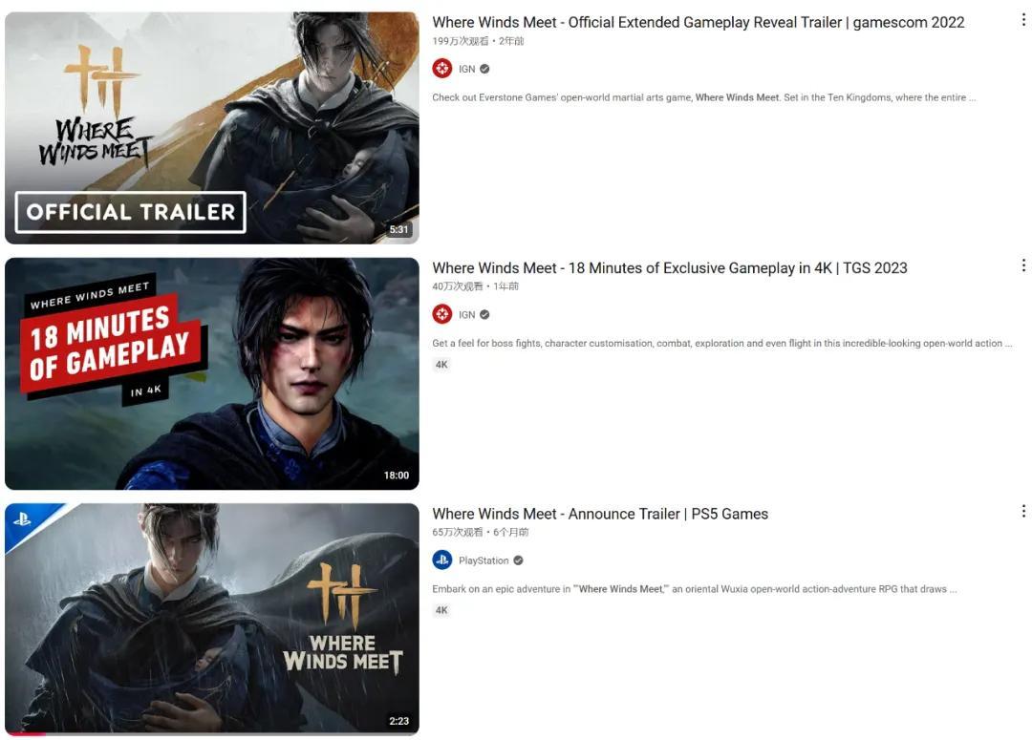Image resolution: width=1032 pixels, height=740 pixels.
Task: Open the IGN channel name on first result
Action: (466, 69)
